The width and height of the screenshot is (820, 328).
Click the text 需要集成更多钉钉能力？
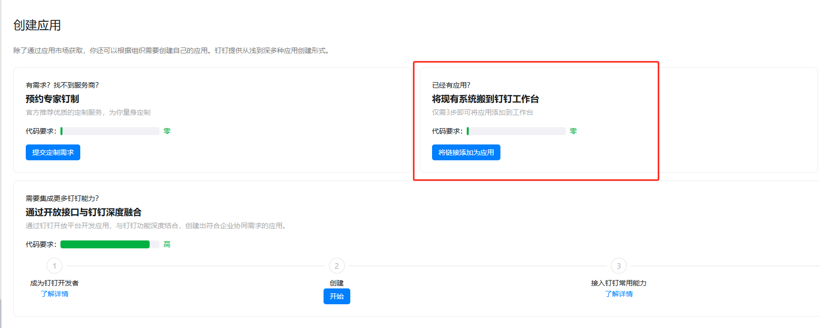(x=62, y=198)
